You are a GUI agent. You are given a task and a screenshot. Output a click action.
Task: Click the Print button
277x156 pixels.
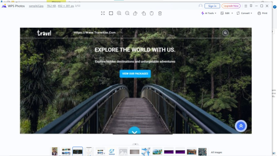coord(262,13)
